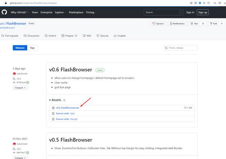The width and height of the screenshot is (226, 159).
Task: Expand the Pricing menu
Action: pos(91,12)
